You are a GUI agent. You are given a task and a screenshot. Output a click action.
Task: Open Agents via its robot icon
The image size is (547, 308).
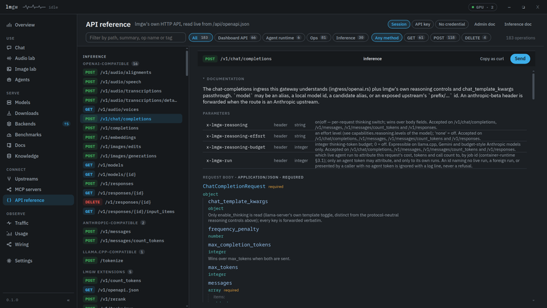coord(9,79)
